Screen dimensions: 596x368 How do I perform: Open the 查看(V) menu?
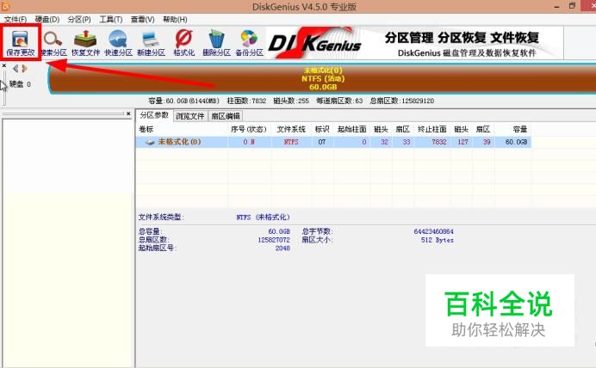tap(142, 20)
